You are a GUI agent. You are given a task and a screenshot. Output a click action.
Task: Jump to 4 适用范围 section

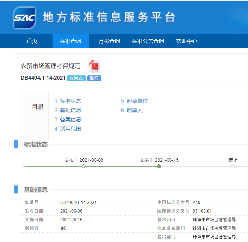68,129
